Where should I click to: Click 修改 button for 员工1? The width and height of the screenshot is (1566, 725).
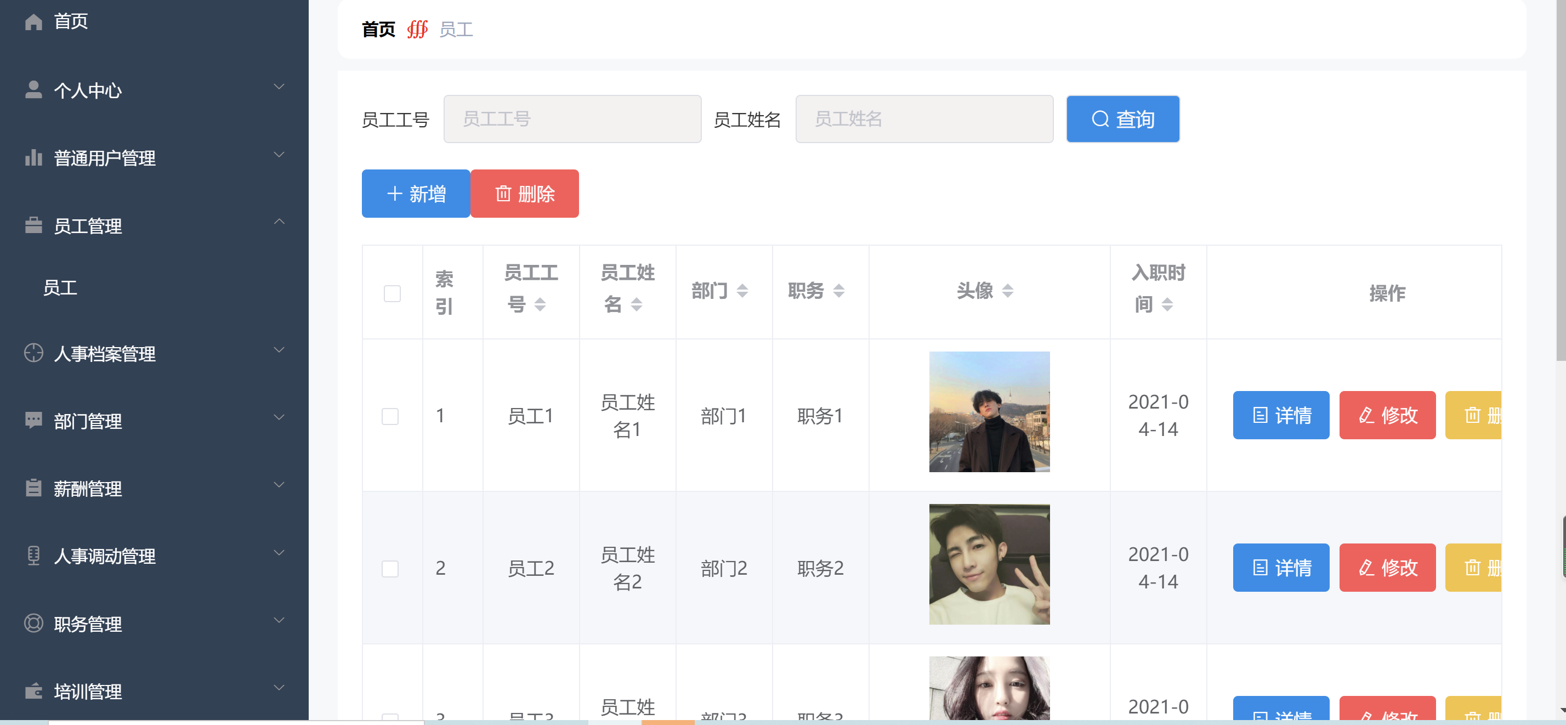[x=1387, y=415]
